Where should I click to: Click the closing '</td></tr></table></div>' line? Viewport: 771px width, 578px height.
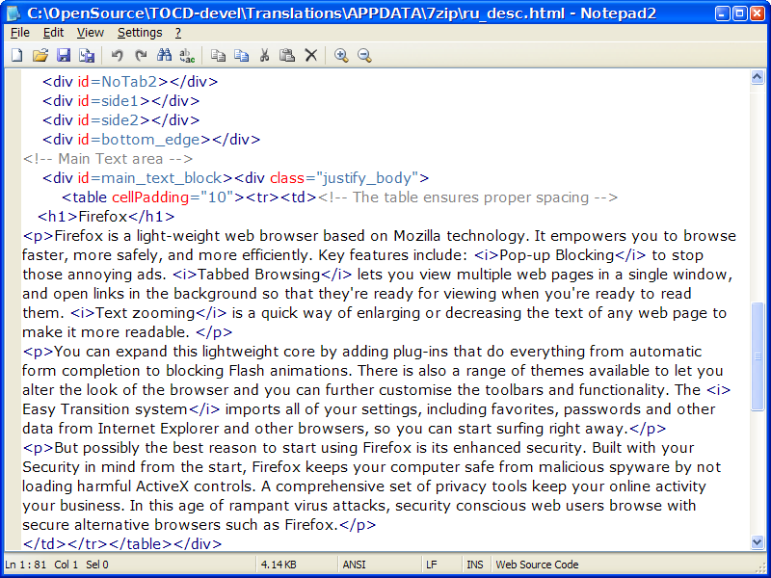point(122,544)
